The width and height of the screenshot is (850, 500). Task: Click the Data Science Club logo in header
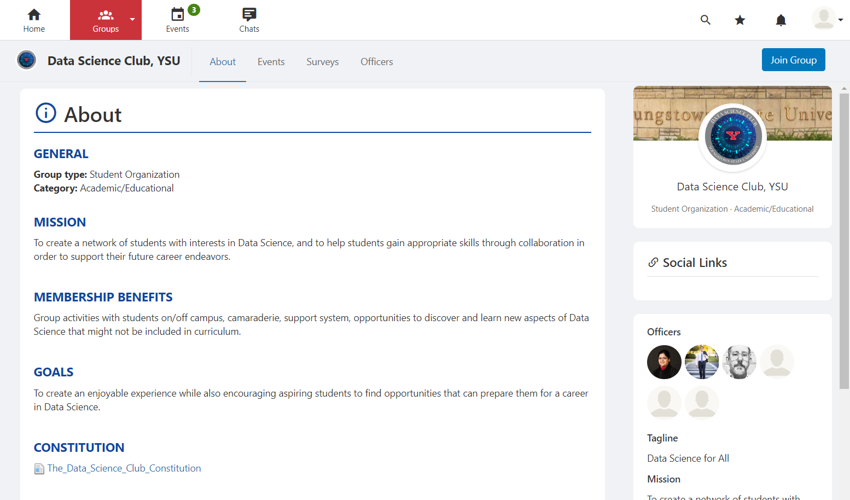26,60
